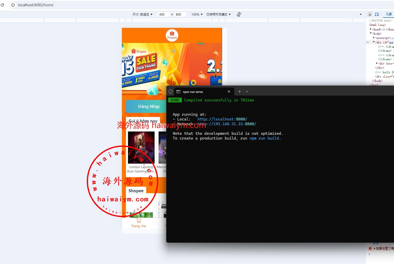Reload the page with refresh icon
The width and height of the screenshot is (394, 264).
point(2,5)
